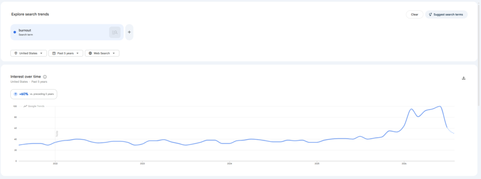The width and height of the screenshot is (481, 179).
Task: Open Suggest search terms
Action: point(446,14)
